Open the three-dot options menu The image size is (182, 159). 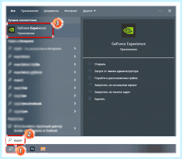coord(160,11)
